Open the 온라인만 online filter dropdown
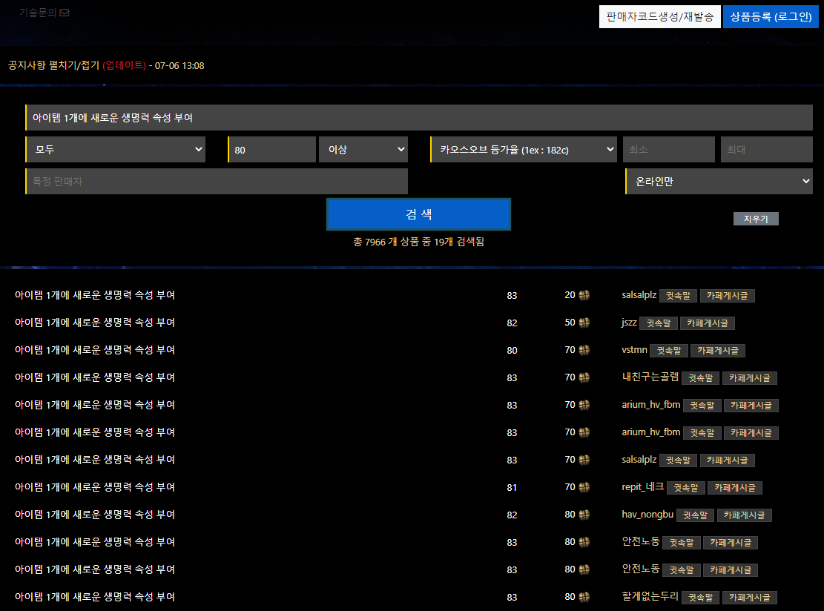This screenshot has height=611, width=824. click(719, 181)
